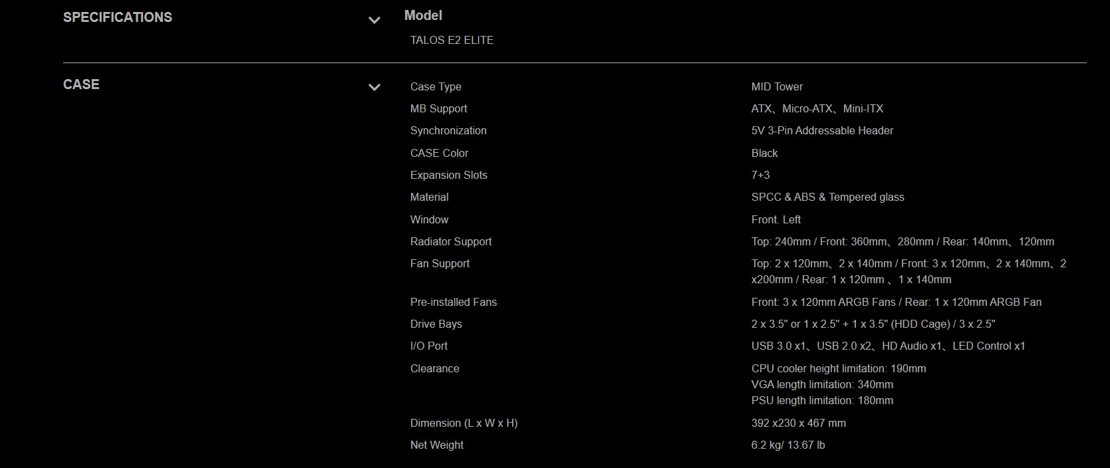This screenshot has width=1110, height=468.
Task: Click the Dimension value 392 x230 x 467 mm
Action: coord(799,423)
